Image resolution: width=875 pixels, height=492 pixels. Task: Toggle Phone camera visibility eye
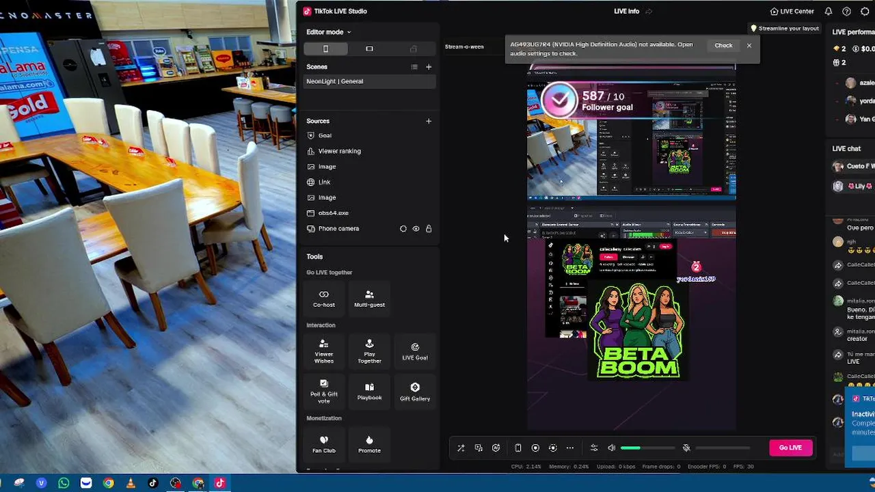(416, 229)
